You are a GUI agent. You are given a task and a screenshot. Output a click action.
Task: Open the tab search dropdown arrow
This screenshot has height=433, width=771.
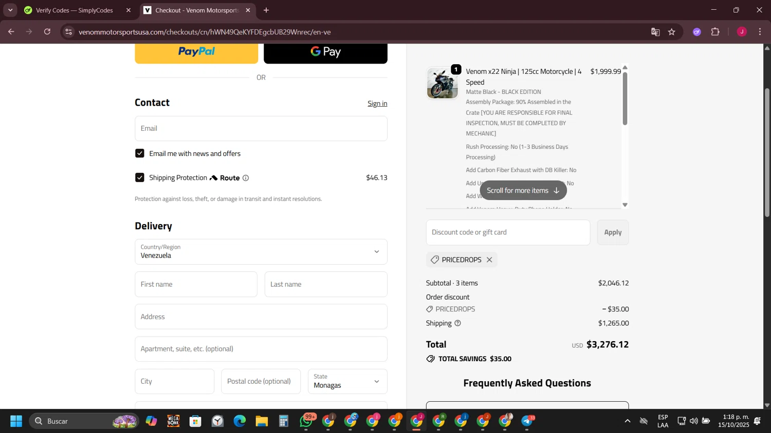[10, 10]
